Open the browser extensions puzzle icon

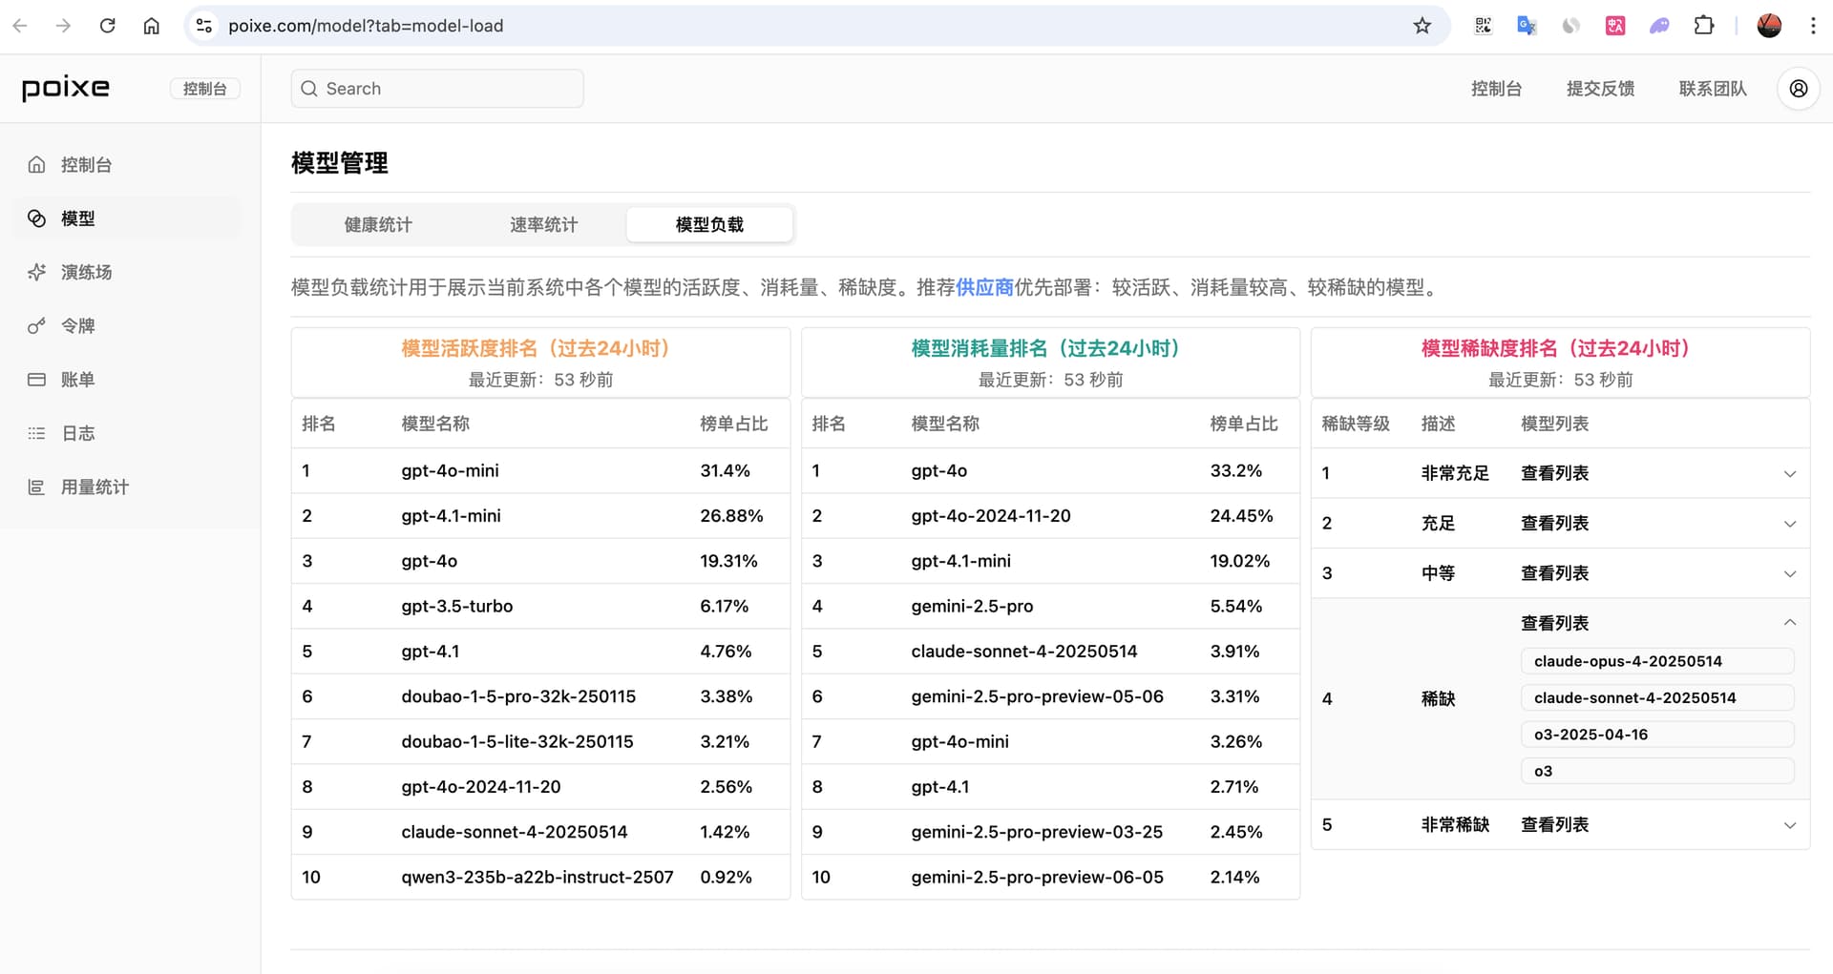[x=1703, y=26]
